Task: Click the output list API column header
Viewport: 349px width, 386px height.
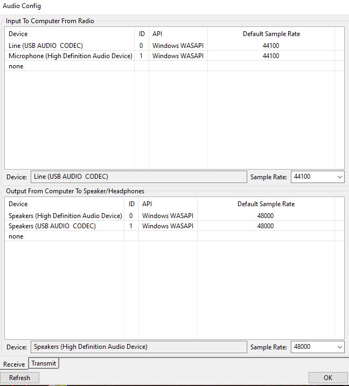Action: point(147,204)
